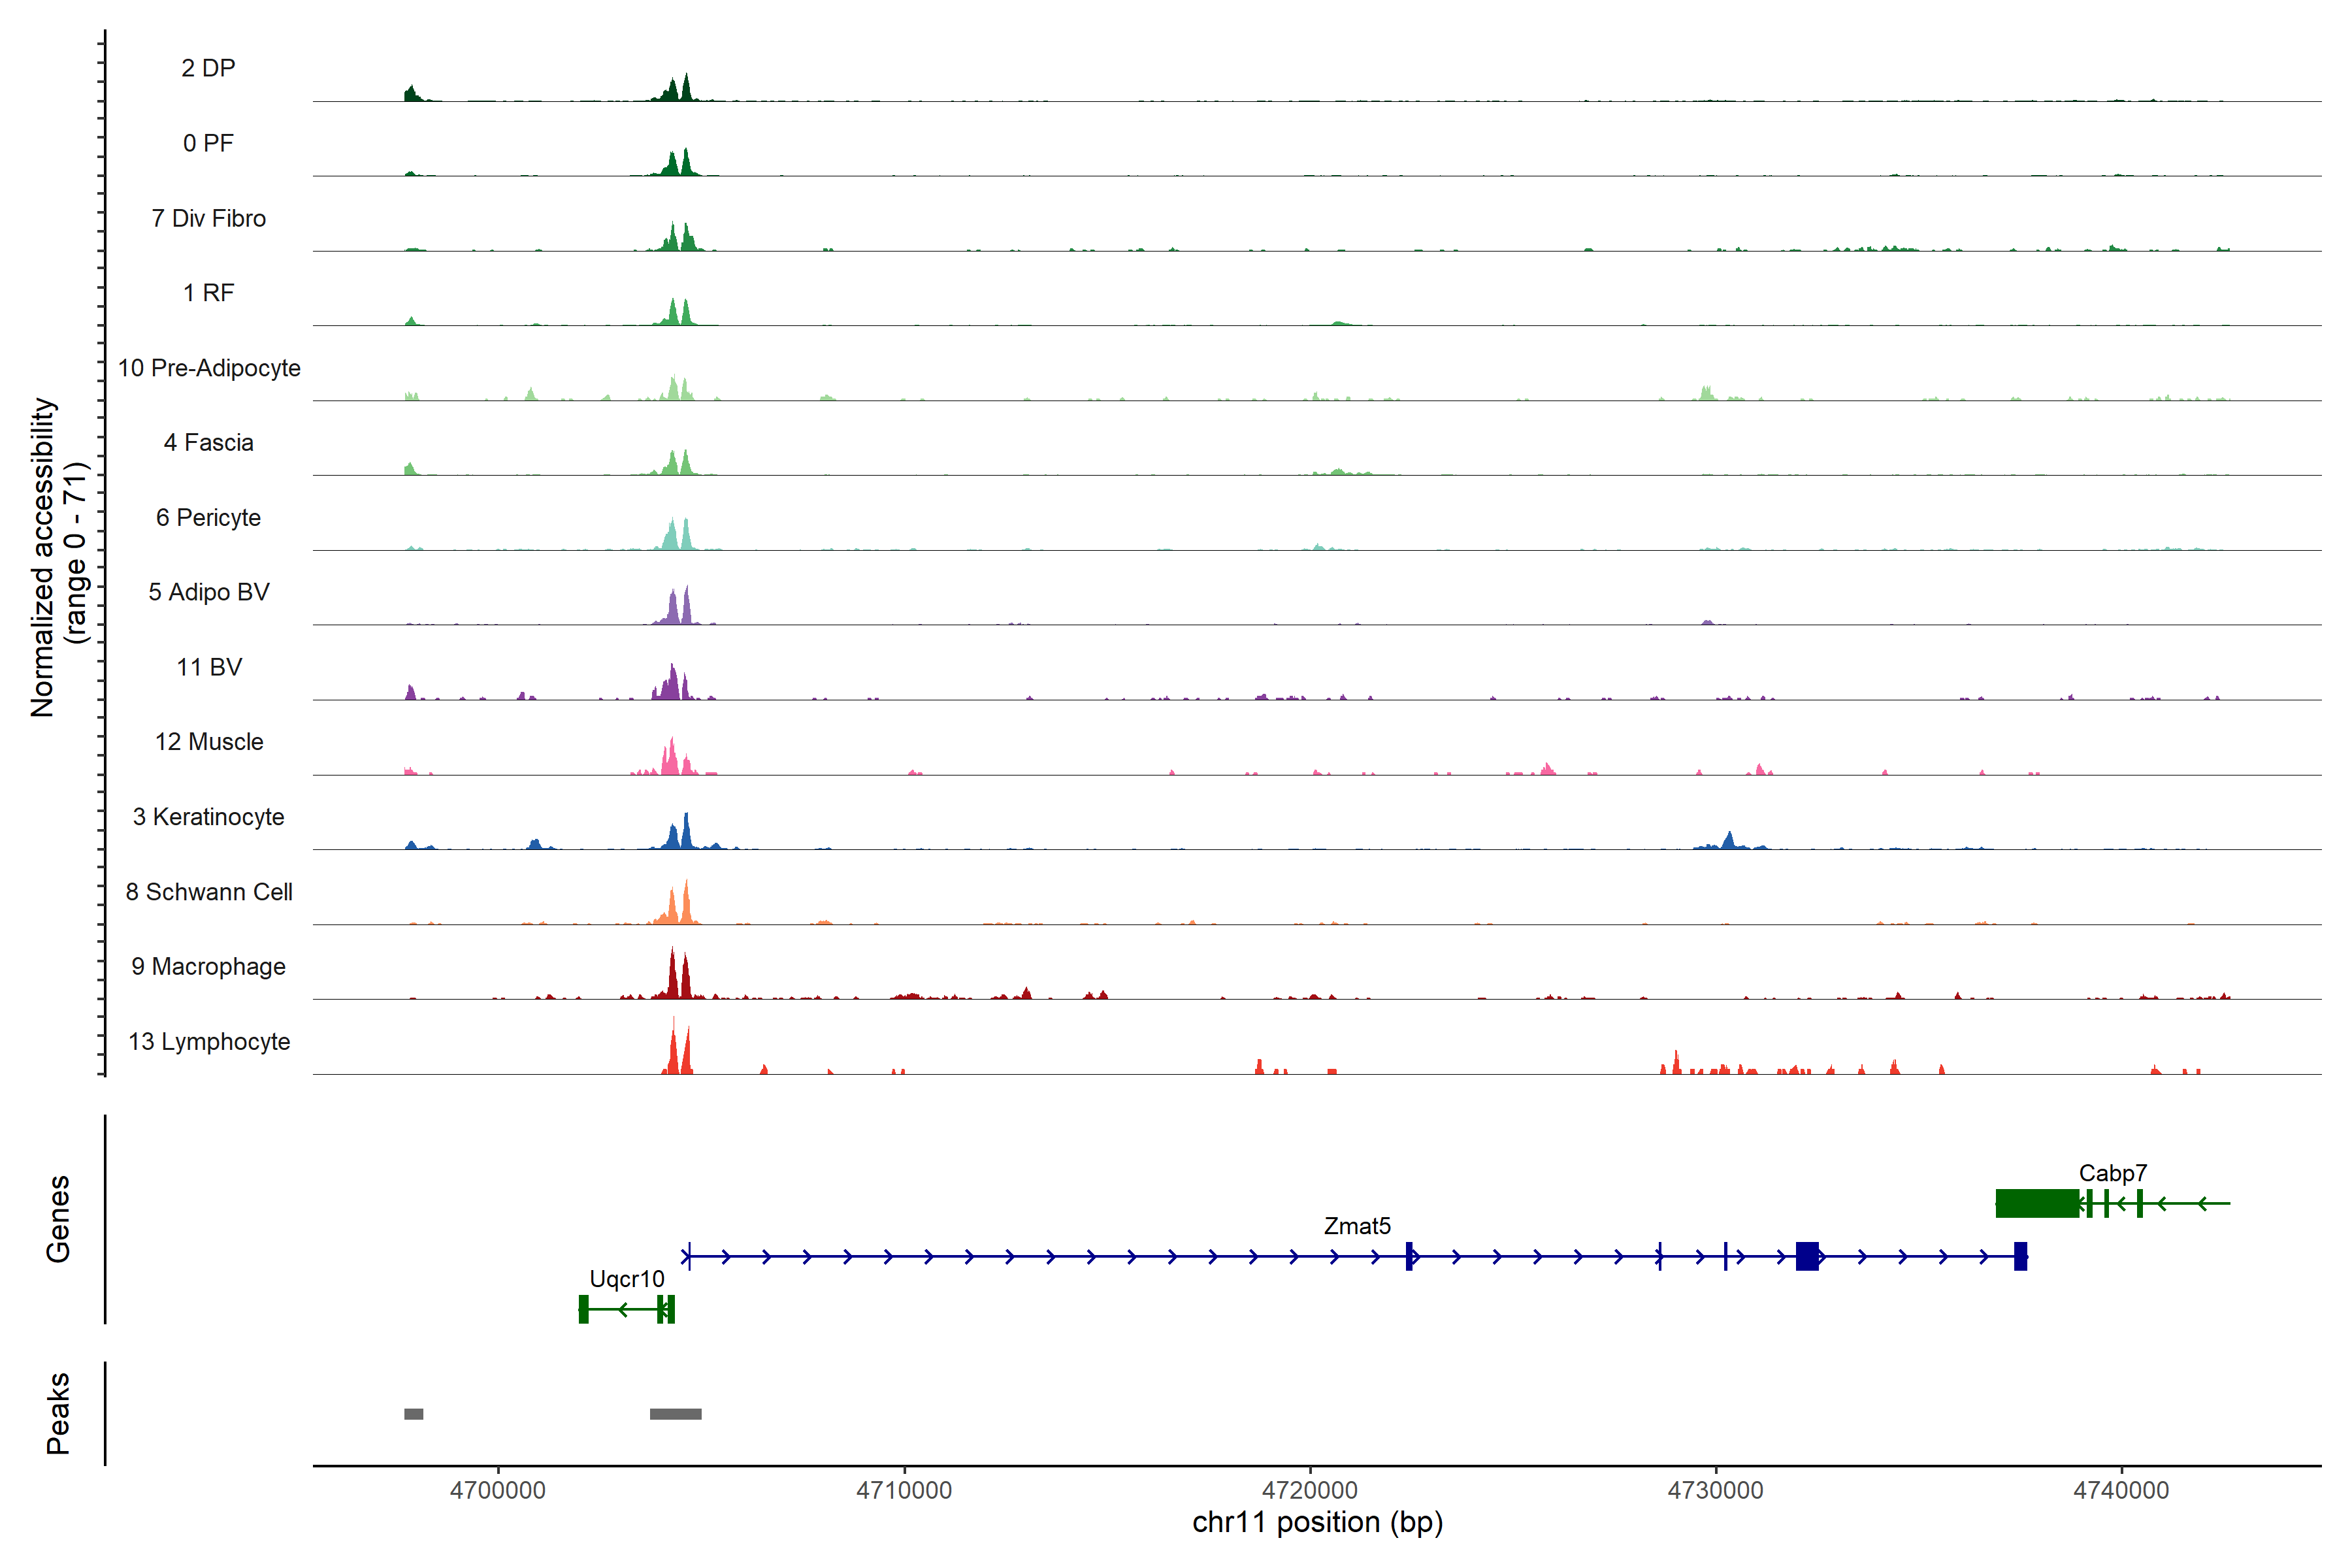Click the 4700000 x-axis tick label
2352x1568 pixels.
(497, 1490)
